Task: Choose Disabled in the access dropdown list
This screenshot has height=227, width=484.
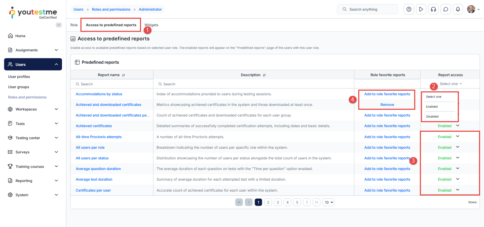Action: [x=432, y=117]
